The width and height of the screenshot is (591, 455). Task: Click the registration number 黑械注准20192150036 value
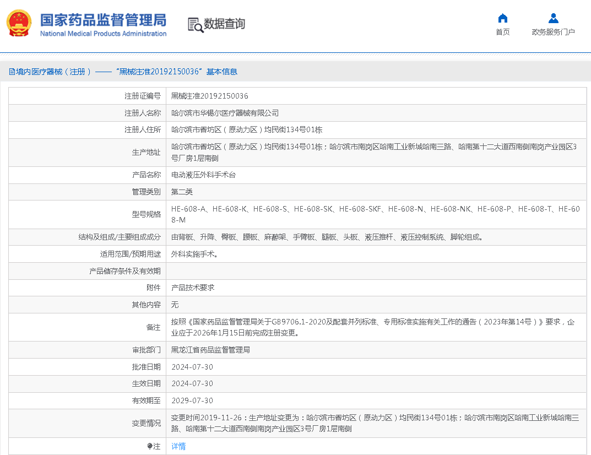209,96
